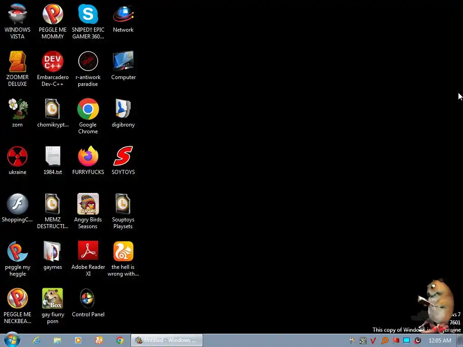Click the bird tray icon
Image resolution: width=463 pixels, height=347 pixels.
(352, 340)
